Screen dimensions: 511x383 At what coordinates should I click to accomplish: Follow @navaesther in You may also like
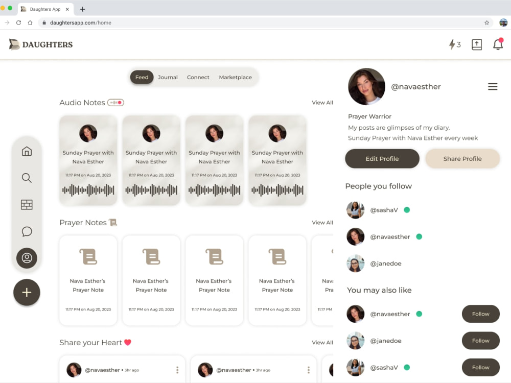pos(481,314)
